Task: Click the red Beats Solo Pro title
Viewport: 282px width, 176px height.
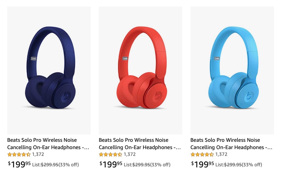Action: [x=140, y=144]
